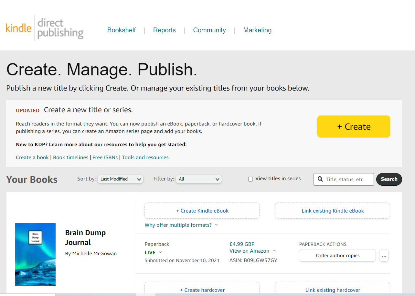Open the Free ISBNs link
This screenshot has height=296, width=415.
point(106,158)
